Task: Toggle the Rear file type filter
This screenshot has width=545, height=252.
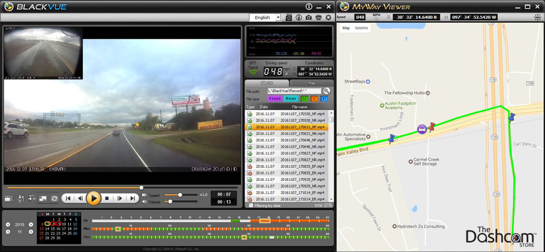Action: [x=291, y=99]
